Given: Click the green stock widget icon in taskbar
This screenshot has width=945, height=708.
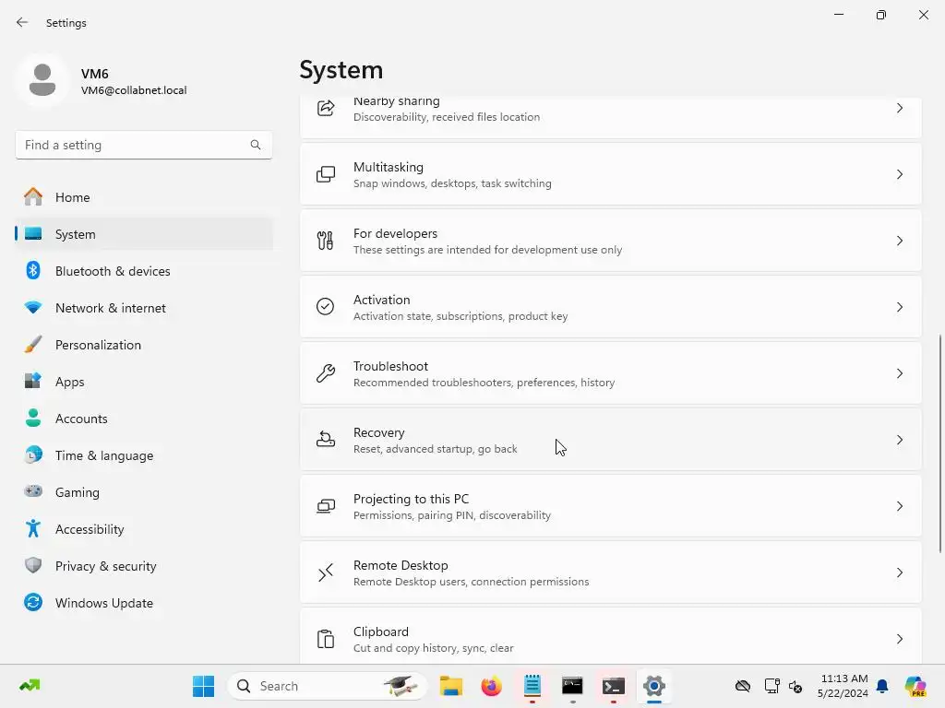Looking at the screenshot, I should click(x=30, y=686).
